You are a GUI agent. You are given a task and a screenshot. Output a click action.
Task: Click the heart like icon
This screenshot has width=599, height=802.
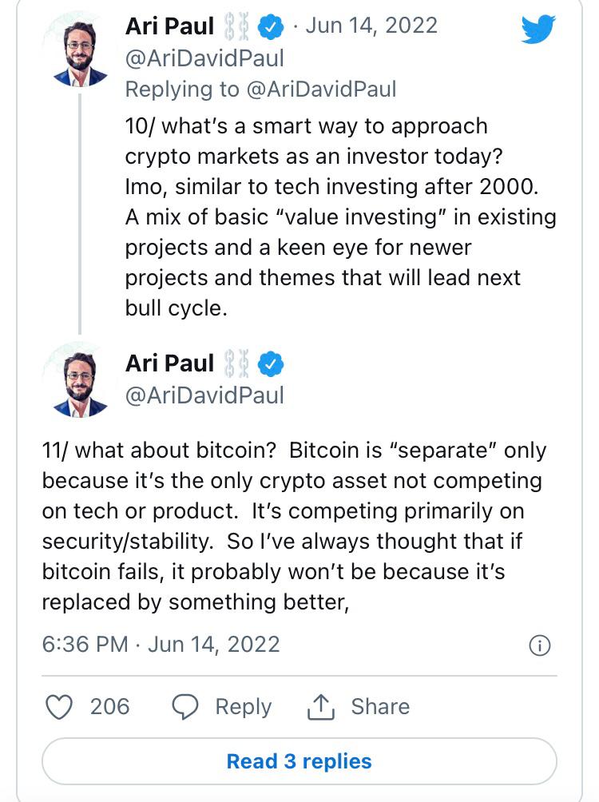tap(61, 706)
